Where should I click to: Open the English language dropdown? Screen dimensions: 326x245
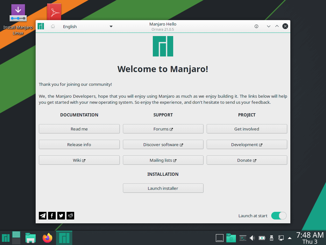tap(88, 26)
